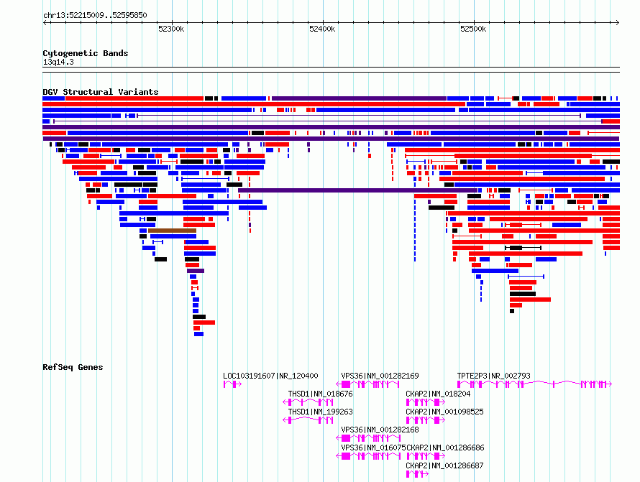Select the DGV Structural Variants track title
640x482 pixels.
(101, 92)
